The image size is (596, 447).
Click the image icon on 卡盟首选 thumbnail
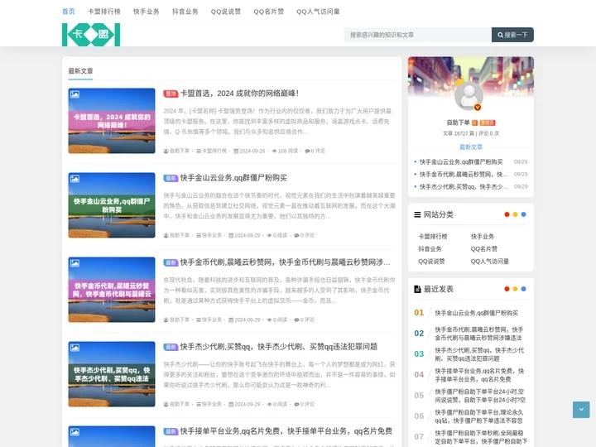pyautogui.click(x=74, y=94)
